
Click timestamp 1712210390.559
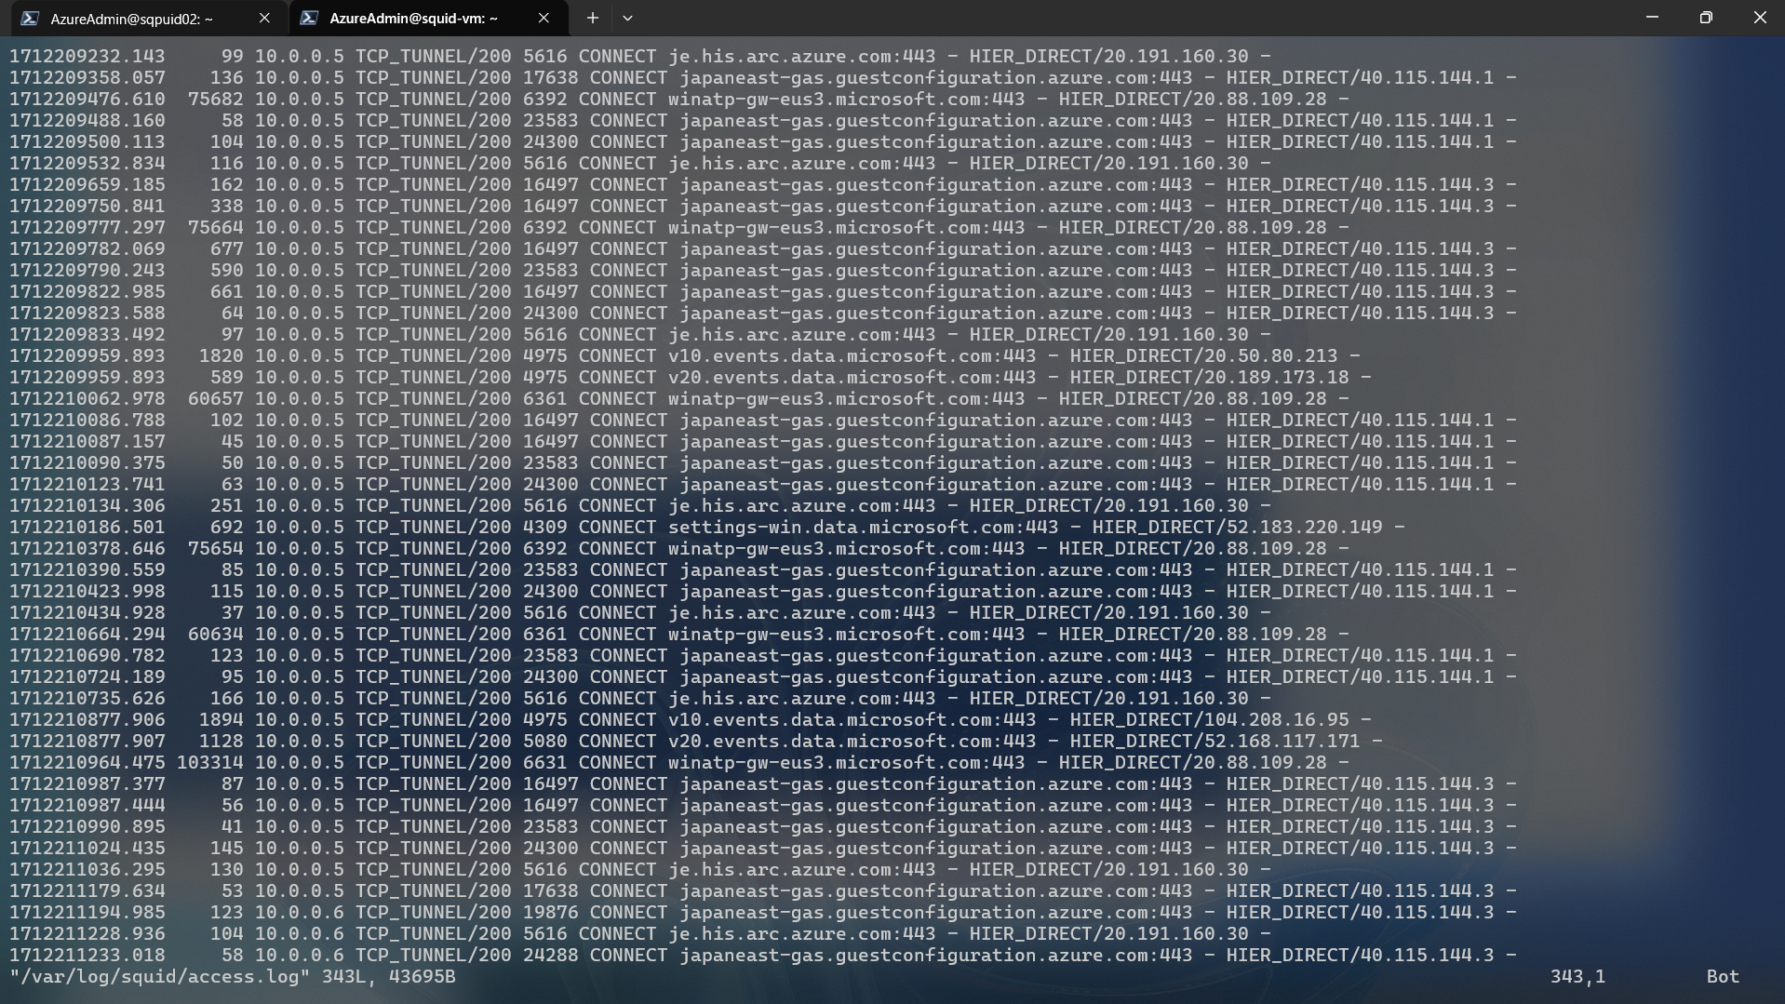(87, 570)
